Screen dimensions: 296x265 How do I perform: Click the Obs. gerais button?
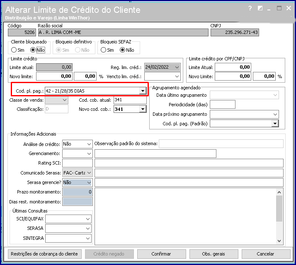coord(214,254)
